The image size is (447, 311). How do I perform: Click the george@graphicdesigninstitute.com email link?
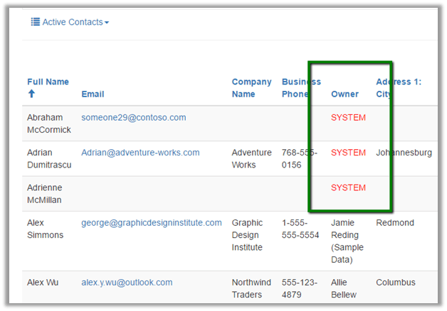[x=151, y=223]
